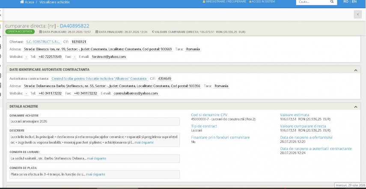Select authority email centrulalbatros@yahoo.com
The width and height of the screenshot is (366, 189).
[x=136, y=93]
